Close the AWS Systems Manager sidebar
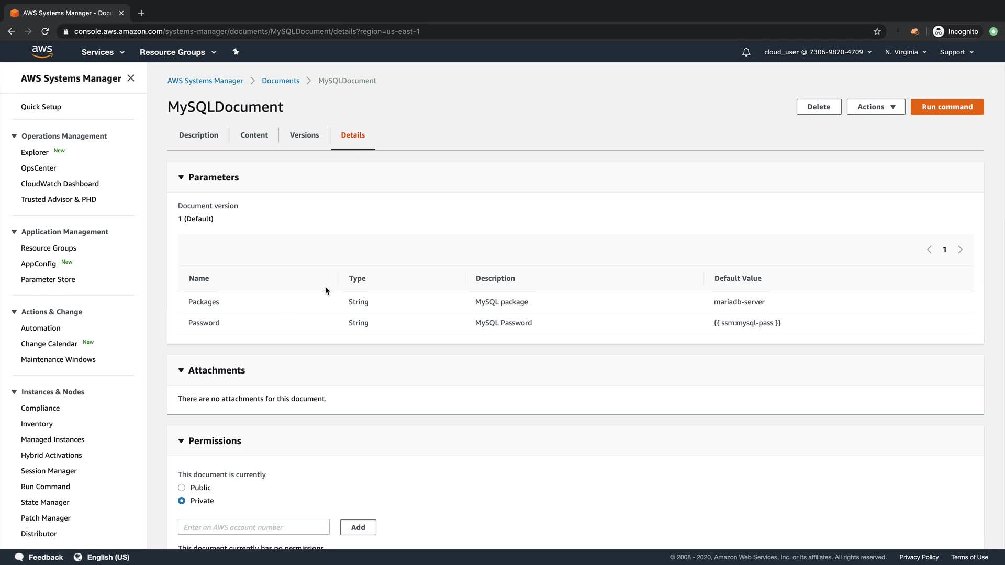 tap(131, 78)
